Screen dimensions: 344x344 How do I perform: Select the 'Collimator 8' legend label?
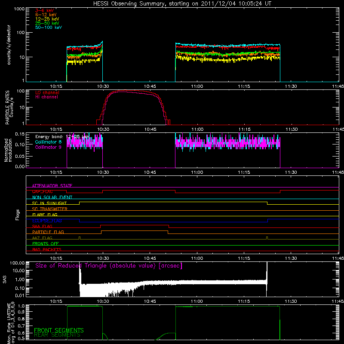48,142
